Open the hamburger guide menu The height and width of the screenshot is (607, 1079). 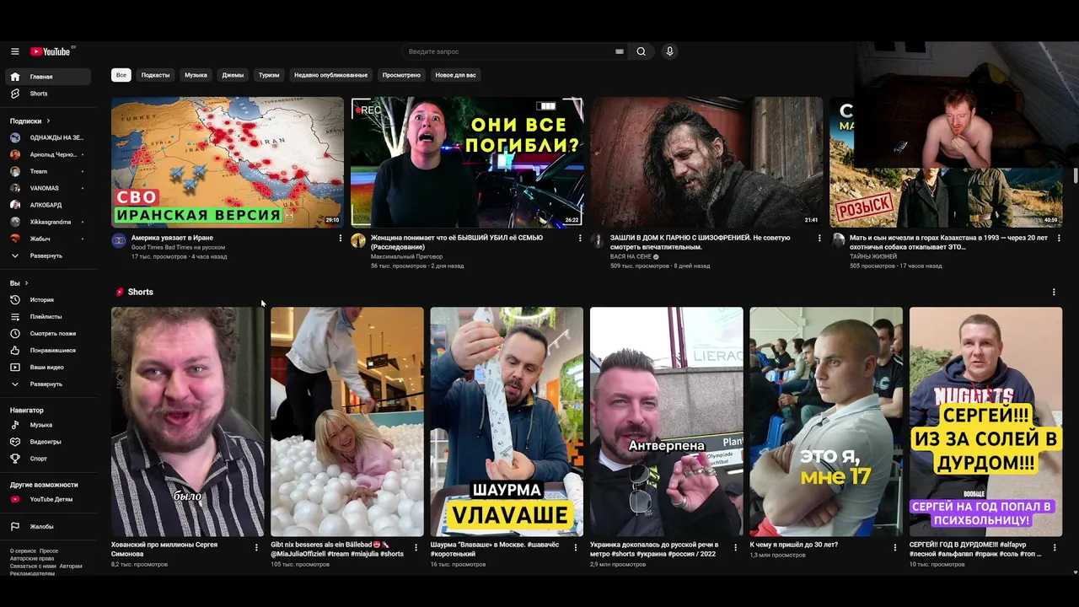(x=15, y=51)
